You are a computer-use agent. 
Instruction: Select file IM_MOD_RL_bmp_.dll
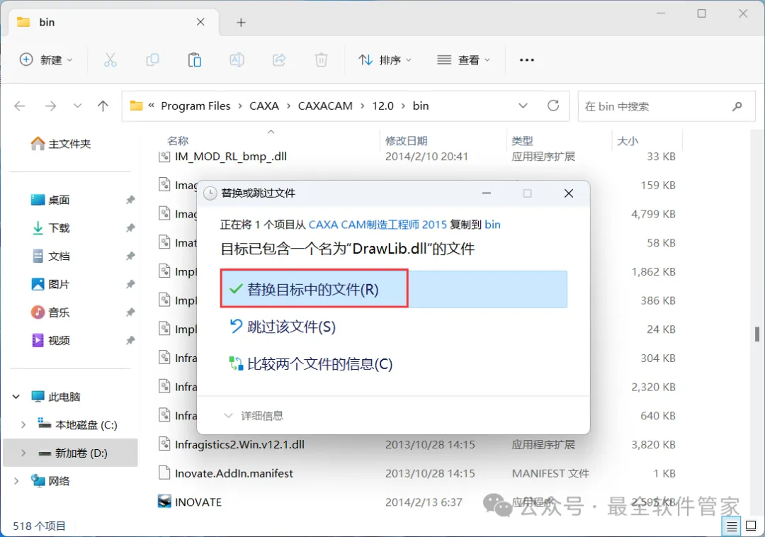231,156
